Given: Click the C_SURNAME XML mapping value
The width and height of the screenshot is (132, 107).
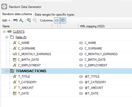Looking at the screenshot, I should tap(93, 49).
